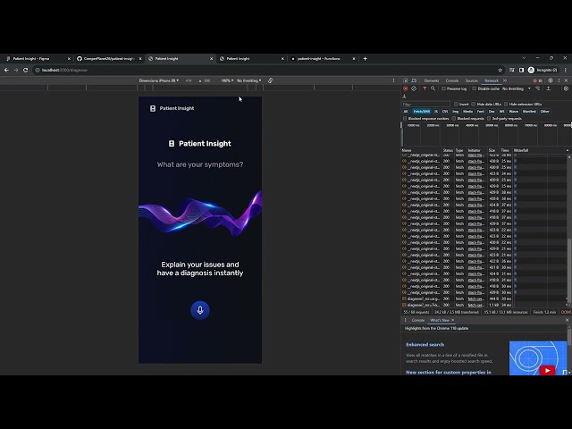
Task: Enable Preserve log checkbox
Action: (443, 88)
